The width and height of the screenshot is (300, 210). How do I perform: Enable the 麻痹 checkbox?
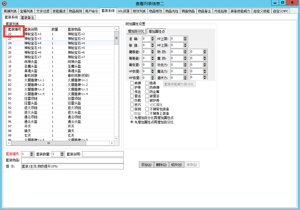pyautogui.click(x=132, y=83)
